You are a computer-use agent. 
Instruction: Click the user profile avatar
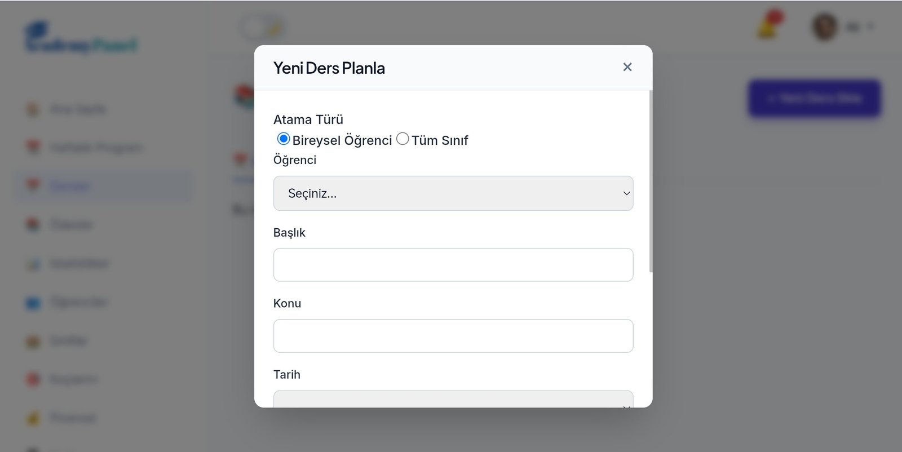(824, 26)
